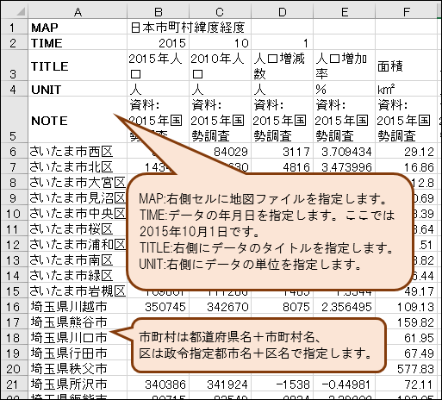Click the % unit cell
Screen dimensions: 442x400
point(344,89)
